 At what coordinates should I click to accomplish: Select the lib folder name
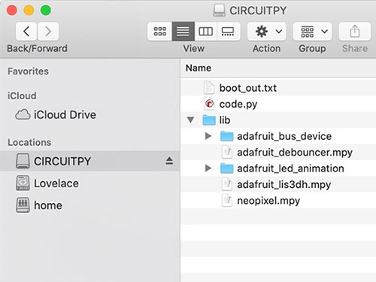(225, 120)
